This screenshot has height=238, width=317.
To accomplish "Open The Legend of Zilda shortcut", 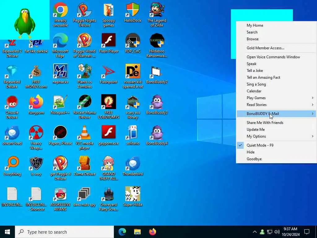I will click(157, 15).
